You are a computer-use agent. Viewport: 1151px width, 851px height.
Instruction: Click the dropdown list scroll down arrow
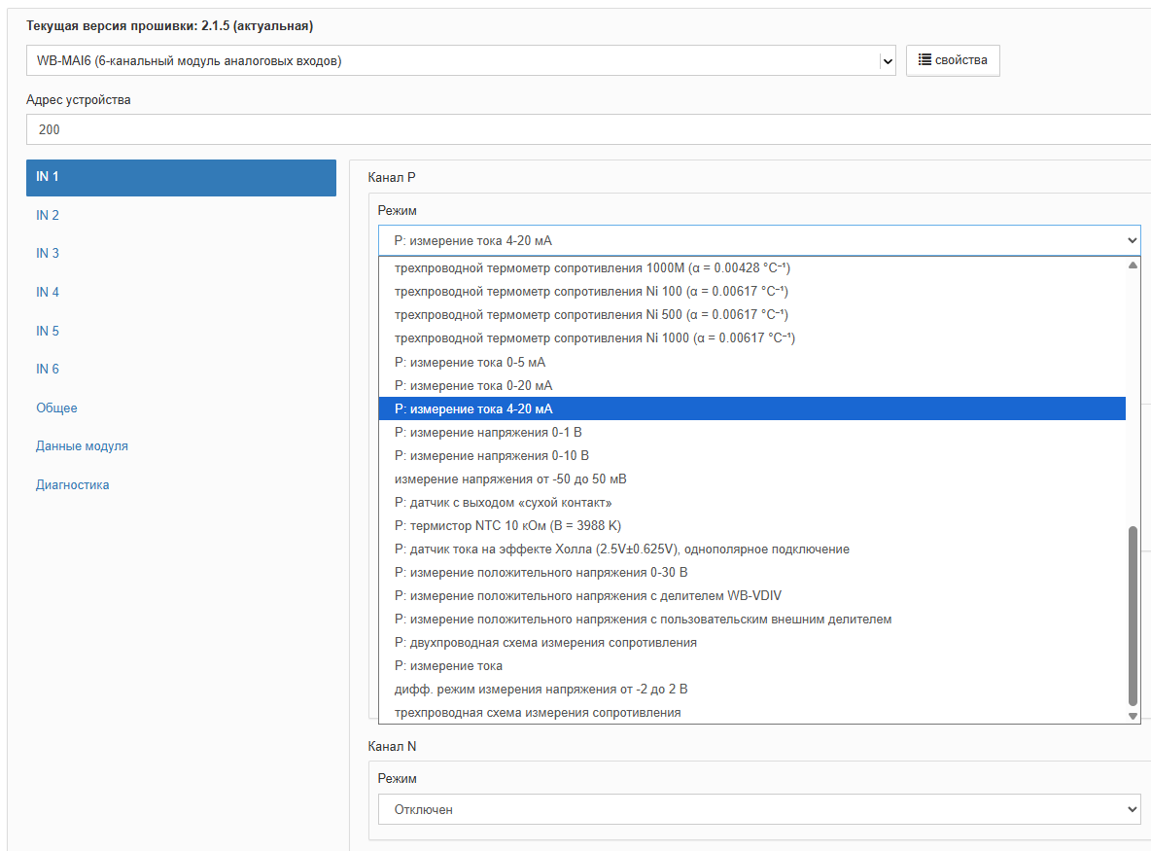[1132, 715]
